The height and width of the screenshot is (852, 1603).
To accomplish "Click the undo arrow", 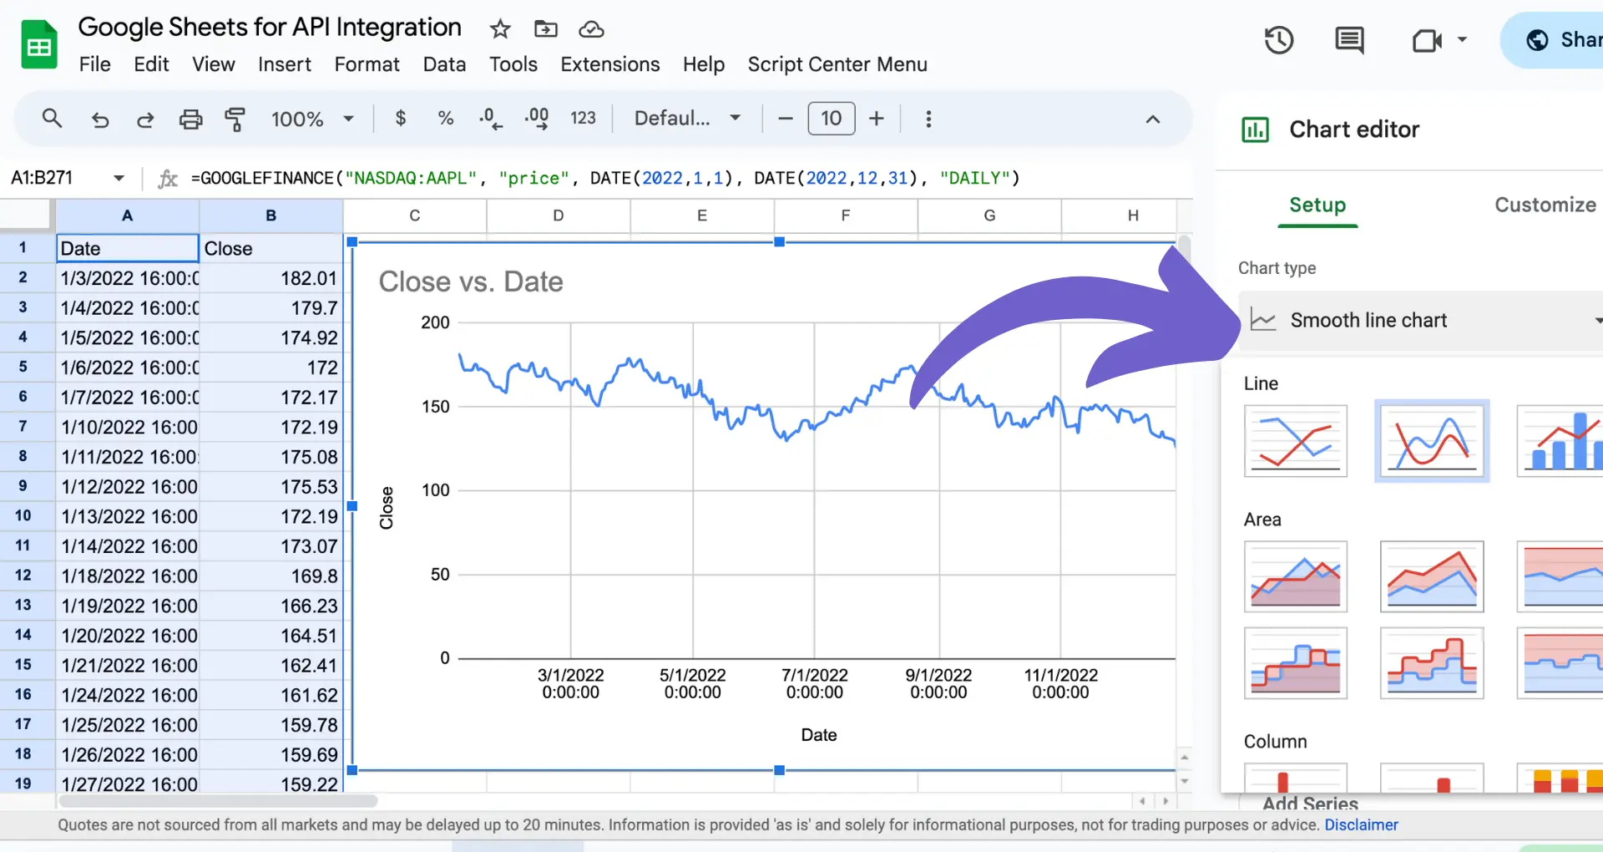I will pos(100,119).
